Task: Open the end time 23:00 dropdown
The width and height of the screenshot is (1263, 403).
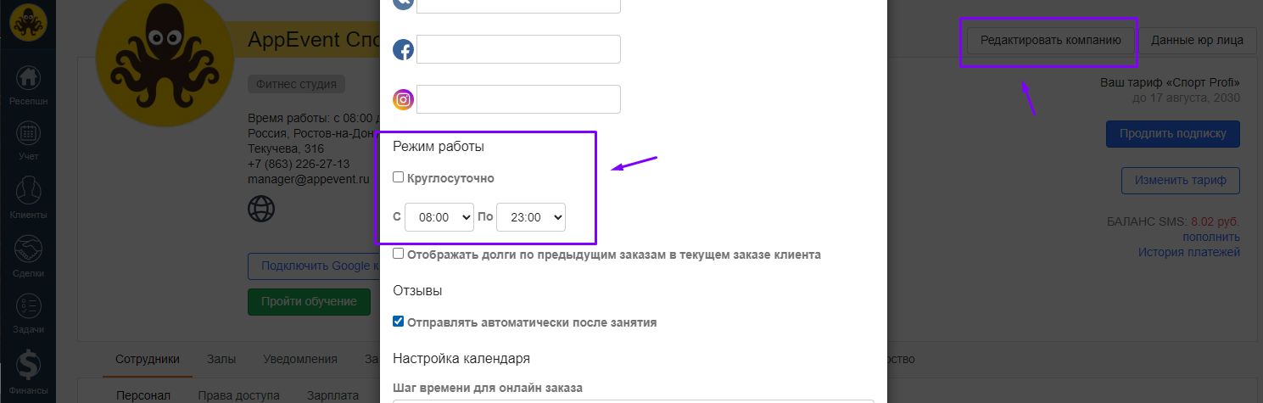Action: (x=530, y=217)
